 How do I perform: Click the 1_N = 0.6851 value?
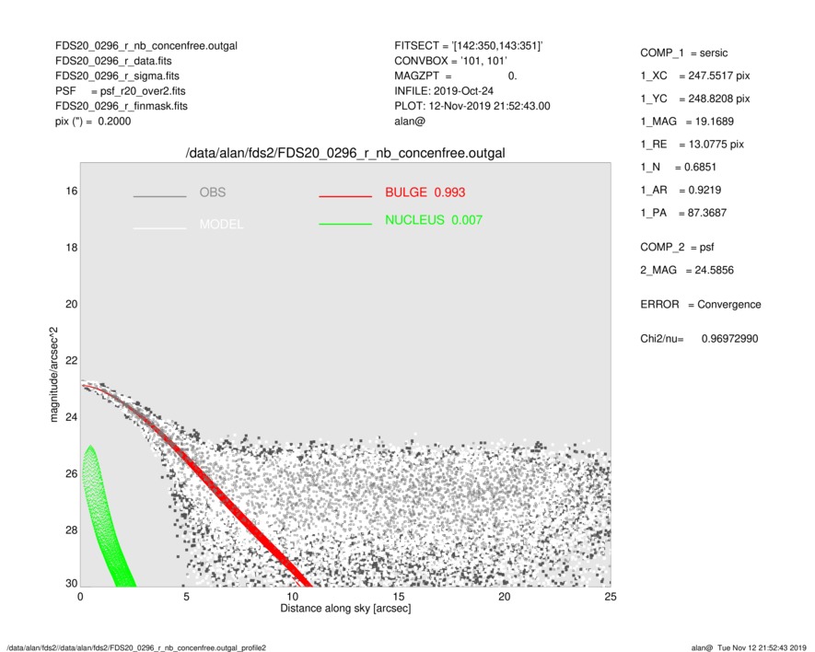click(678, 168)
